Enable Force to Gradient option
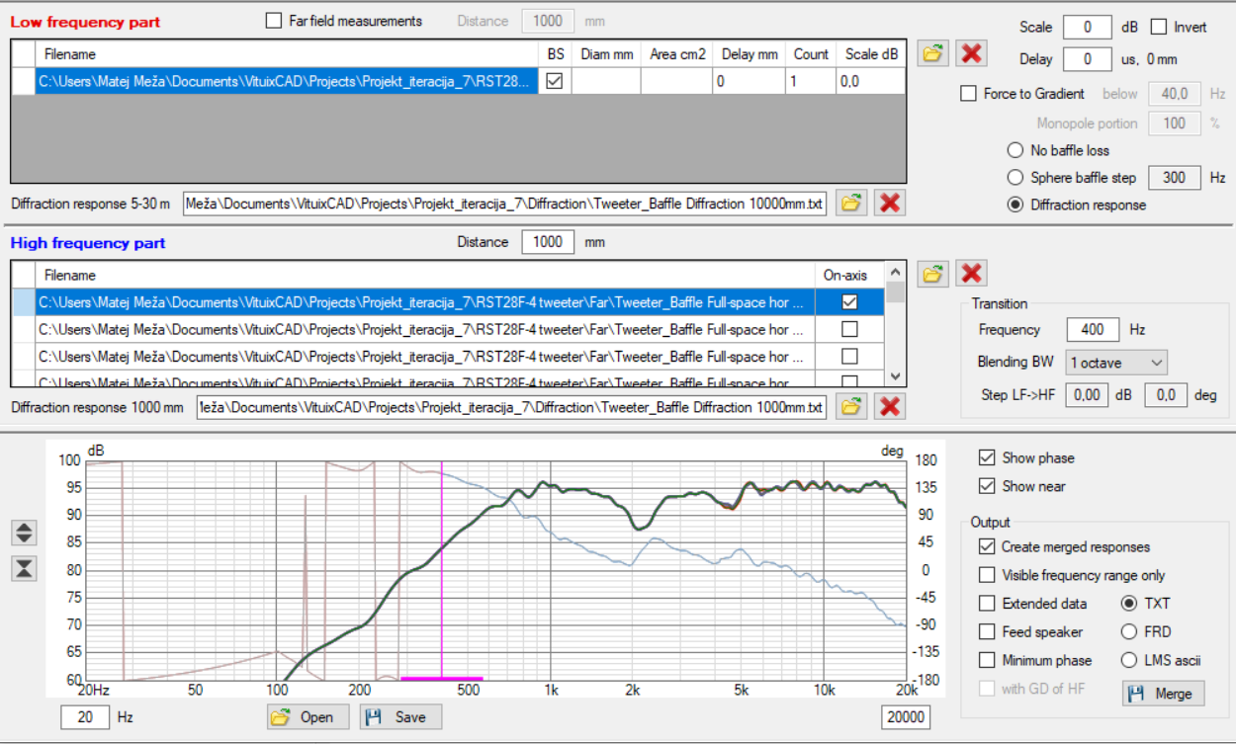The width and height of the screenshot is (1236, 744). [x=969, y=94]
